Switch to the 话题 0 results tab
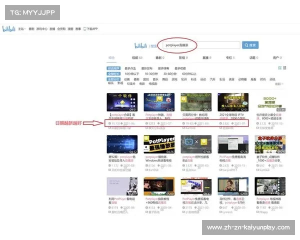 point(253,57)
